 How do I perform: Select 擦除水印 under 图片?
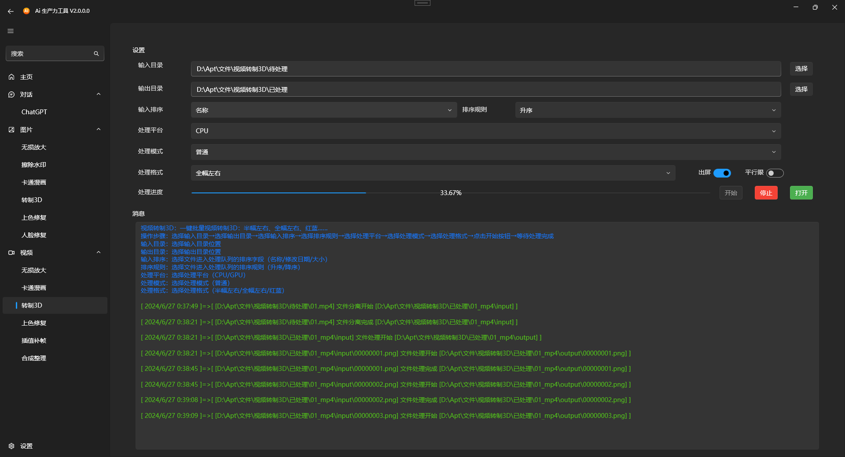coord(55,165)
